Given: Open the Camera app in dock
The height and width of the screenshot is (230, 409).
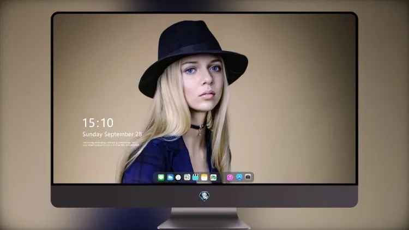Looking at the screenshot, I should point(248,177).
